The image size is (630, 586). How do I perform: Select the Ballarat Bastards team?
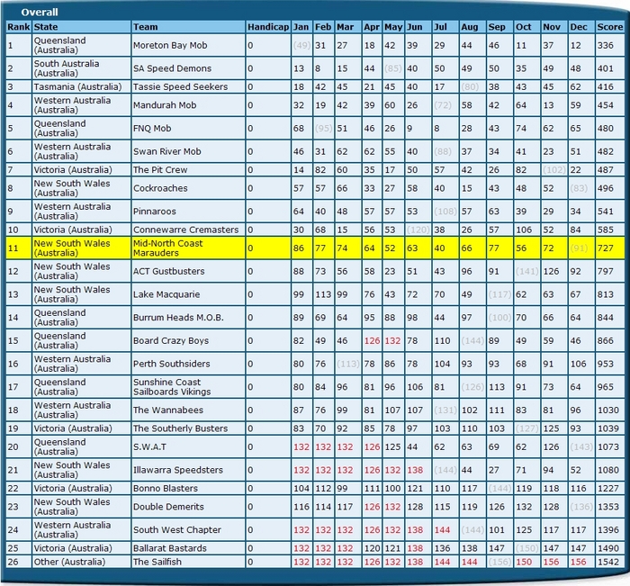pyautogui.click(x=170, y=548)
